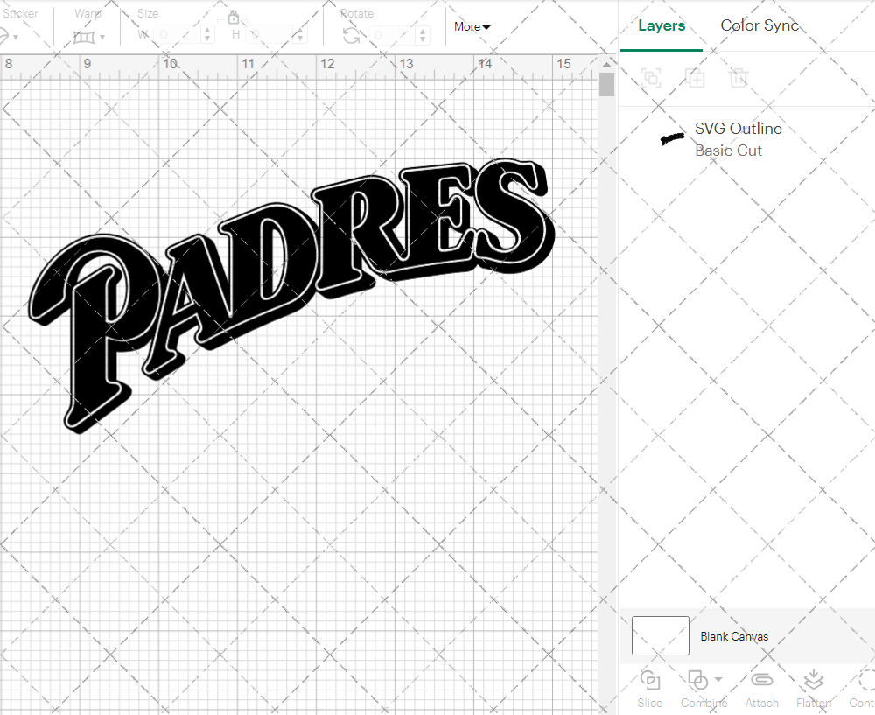
Task: Expand the Combine dropdown arrow
Action: point(718,679)
